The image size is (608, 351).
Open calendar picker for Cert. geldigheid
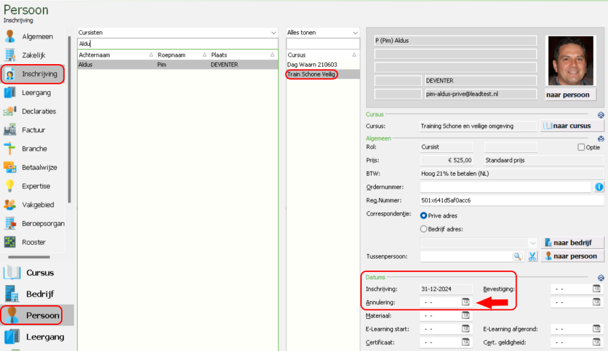click(x=596, y=342)
